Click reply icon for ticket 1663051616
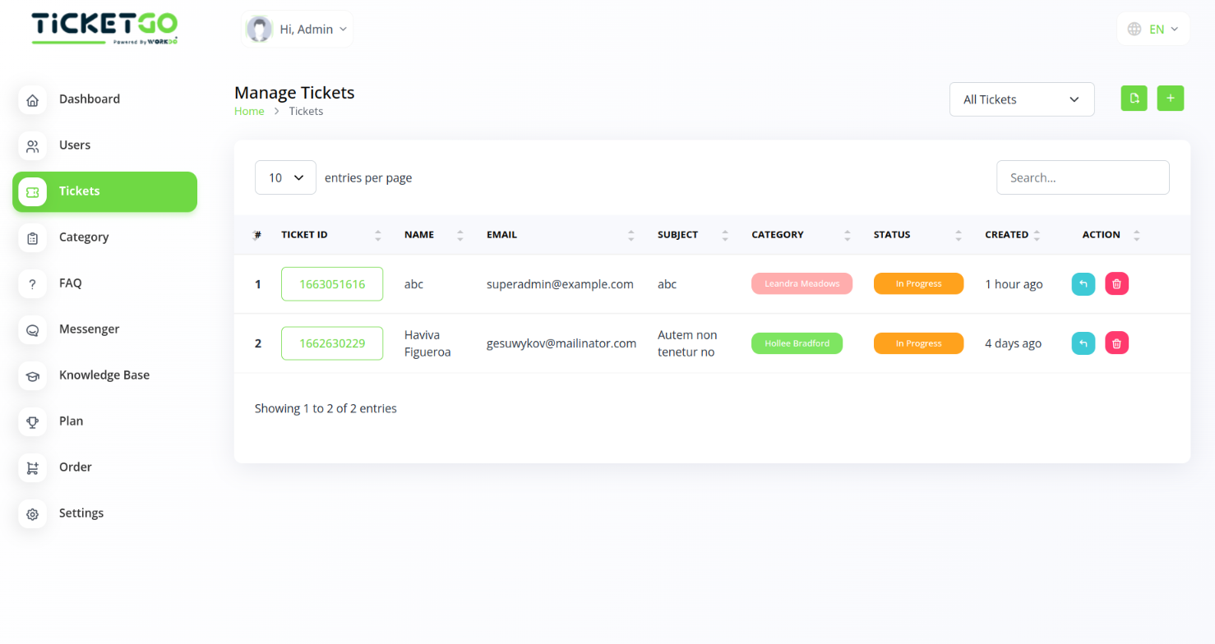 [1083, 284]
